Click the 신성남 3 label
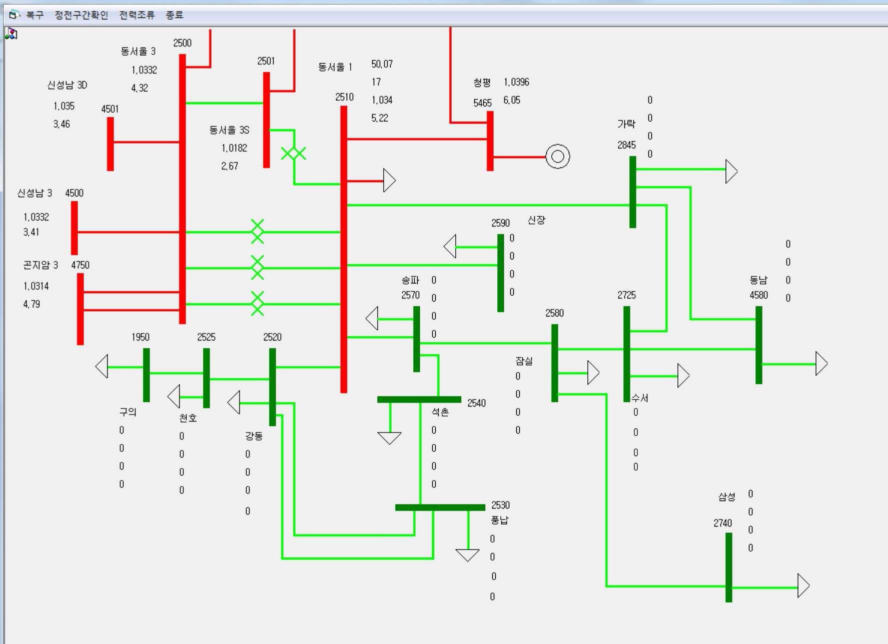The height and width of the screenshot is (644, 888). pyautogui.click(x=35, y=193)
